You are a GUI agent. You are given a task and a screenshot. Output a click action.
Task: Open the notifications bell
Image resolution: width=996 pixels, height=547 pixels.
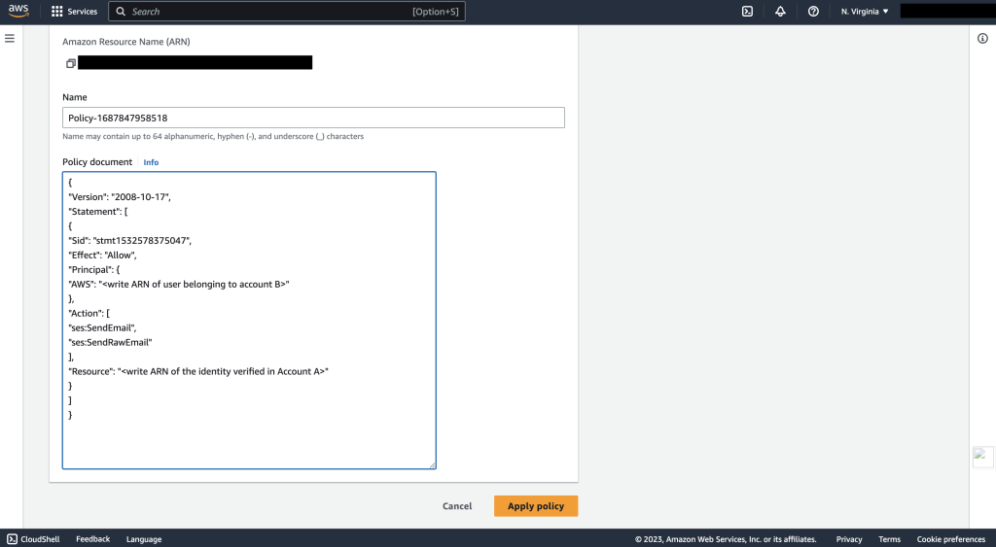(x=781, y=12)
